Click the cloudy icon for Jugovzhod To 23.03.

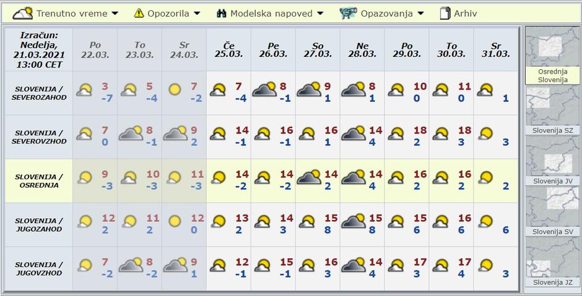(x=131, y=266)
